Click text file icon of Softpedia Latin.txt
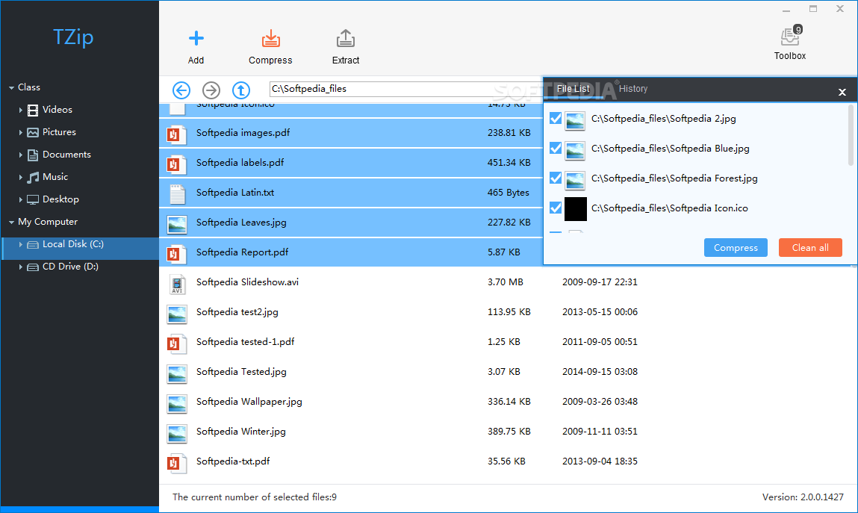Screen dimensions: 858x513 pyautogui.click(x=177, y=193)
